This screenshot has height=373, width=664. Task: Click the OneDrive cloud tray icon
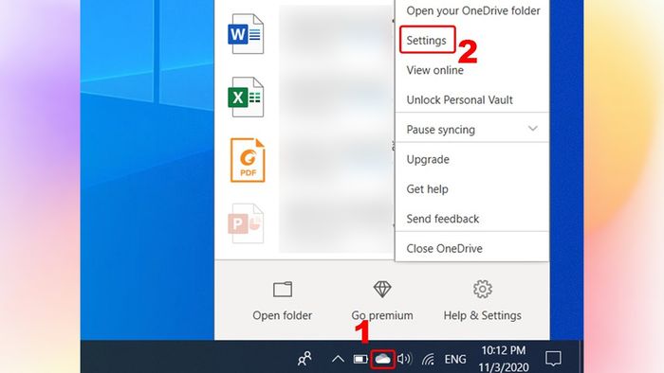(382, 359)
